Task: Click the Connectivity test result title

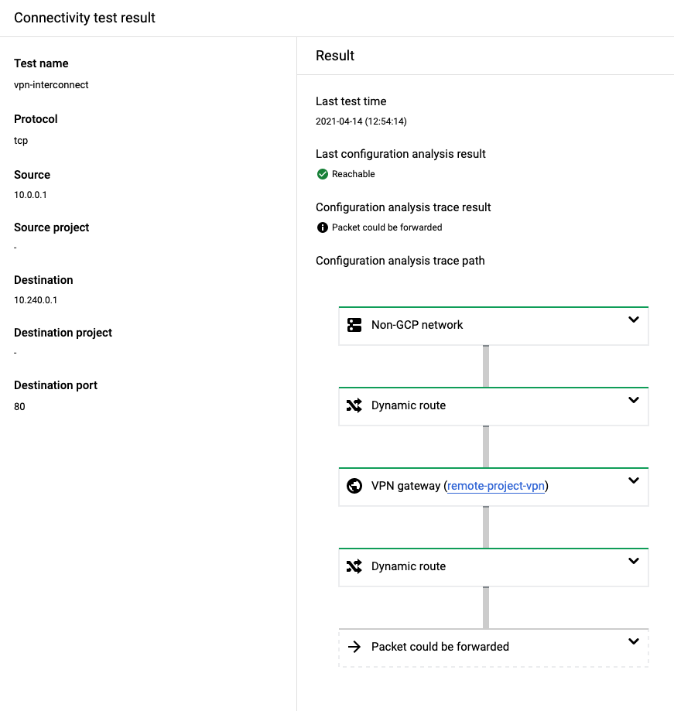Action: click(x=84, y=17)
